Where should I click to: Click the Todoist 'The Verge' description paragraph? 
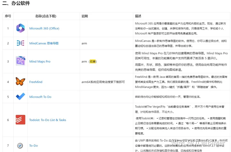coord(180,109)
